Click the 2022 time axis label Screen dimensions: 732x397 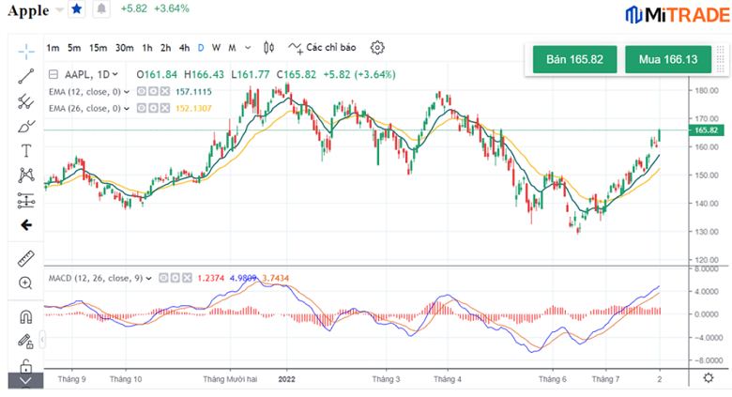click(286, 379)
